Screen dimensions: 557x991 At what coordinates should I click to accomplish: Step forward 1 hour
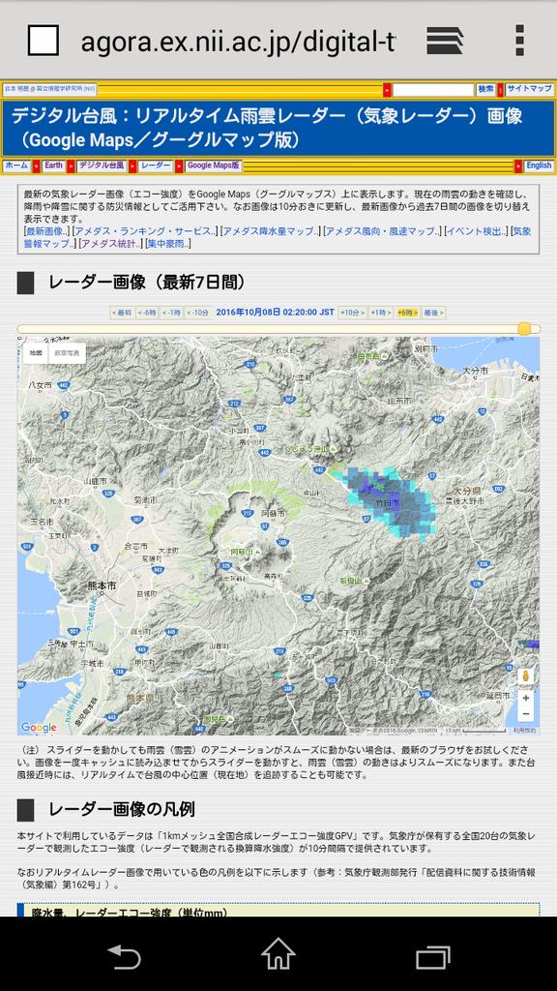pos(381,313)
